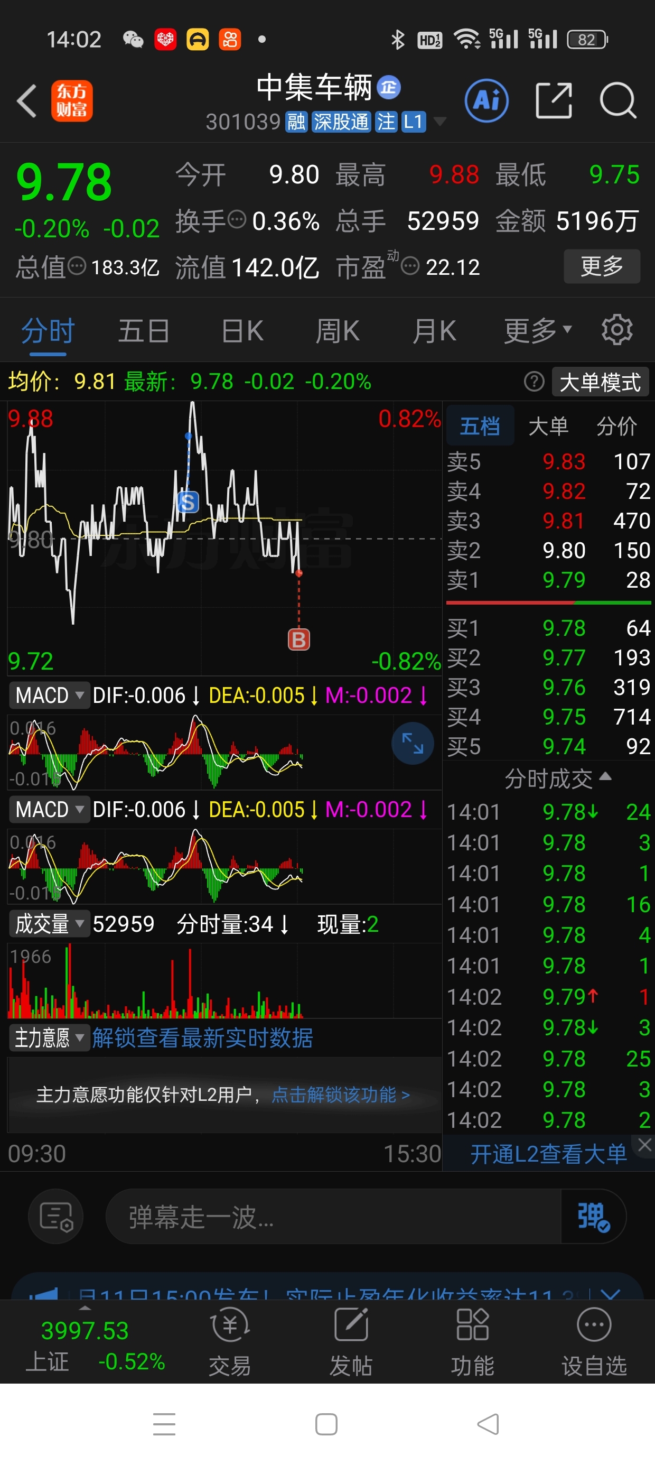Image resolution: width=655 pixels, height=1465 pixels.
Task: Switch to the 月K tab
Action: click(434, 330)
